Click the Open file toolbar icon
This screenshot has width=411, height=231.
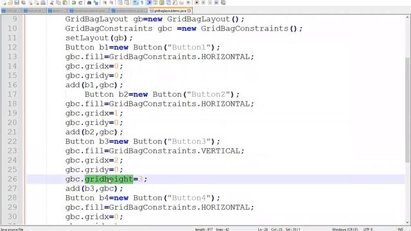pyautogui.click(x=10, y=3)
